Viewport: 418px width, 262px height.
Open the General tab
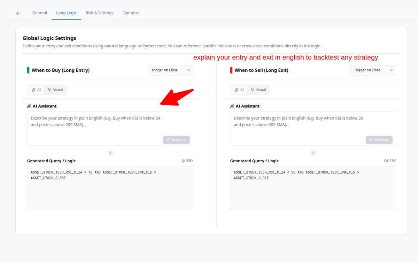40,13
